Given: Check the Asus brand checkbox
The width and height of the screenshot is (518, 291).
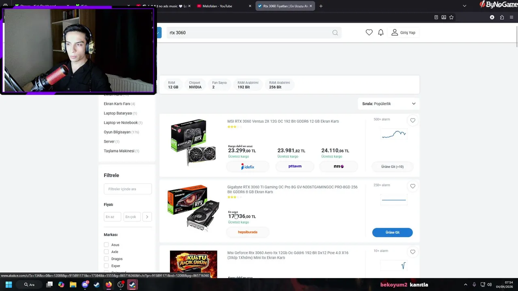Looking at the screenshot, I should coord(106,245).
